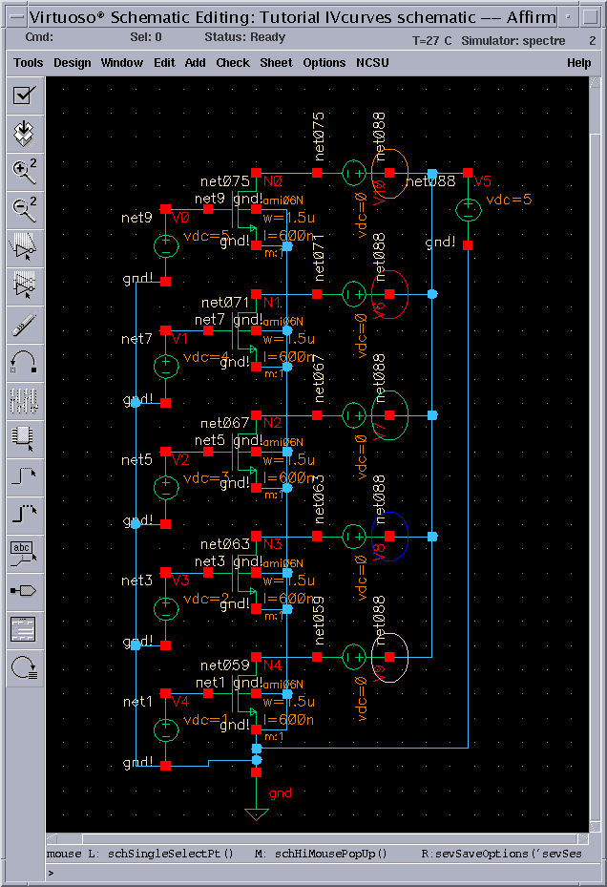Click the net7 wire label on left

[136, 339]
